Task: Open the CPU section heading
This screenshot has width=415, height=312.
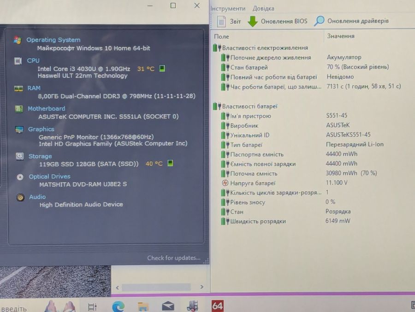Action: (33, 60)
